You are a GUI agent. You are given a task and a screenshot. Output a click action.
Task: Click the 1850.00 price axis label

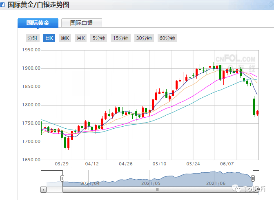pyautogui.click(x=31, y=86)
